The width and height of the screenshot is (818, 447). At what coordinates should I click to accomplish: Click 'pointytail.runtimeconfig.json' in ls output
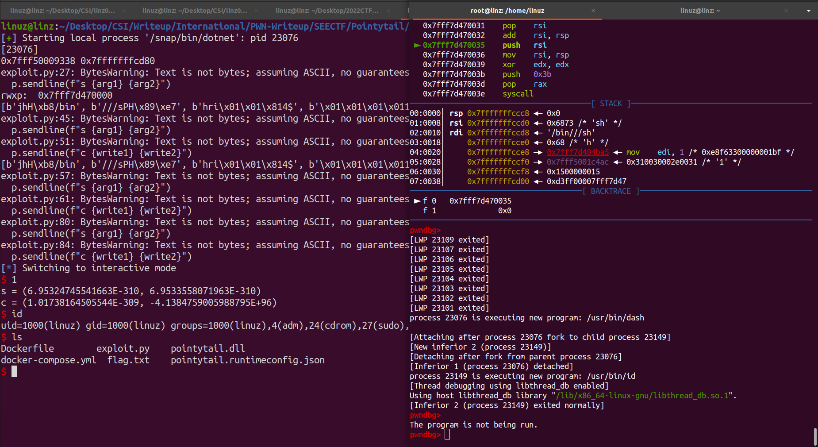(248, 360)
